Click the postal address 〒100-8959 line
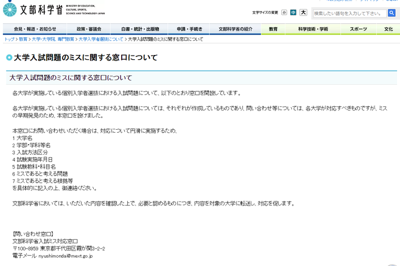Screen dimensions: 400x266 59,249
